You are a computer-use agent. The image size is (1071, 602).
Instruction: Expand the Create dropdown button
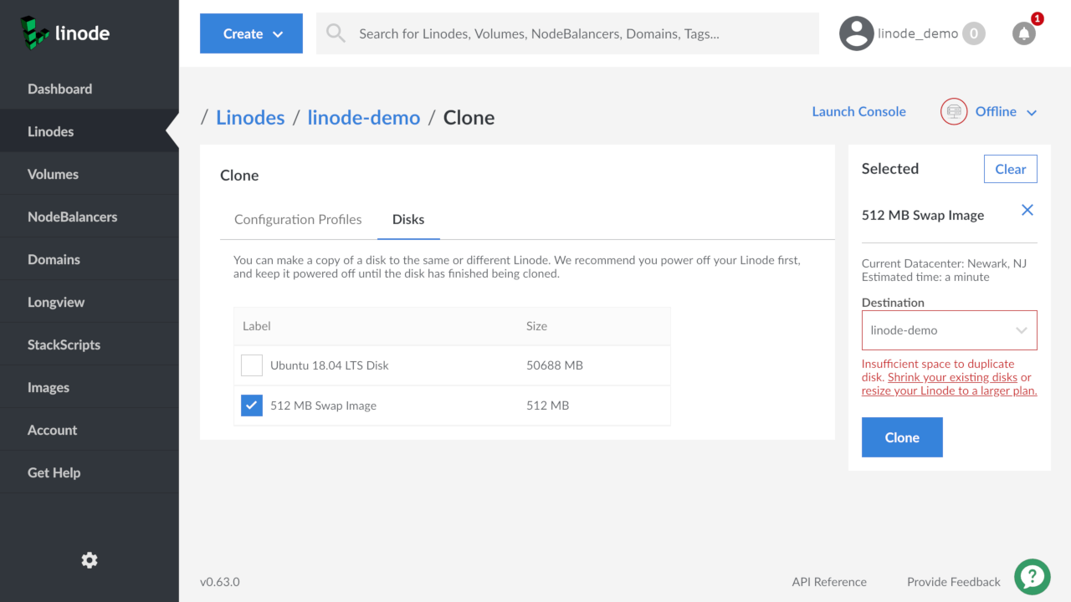click(x=251, y=33)
